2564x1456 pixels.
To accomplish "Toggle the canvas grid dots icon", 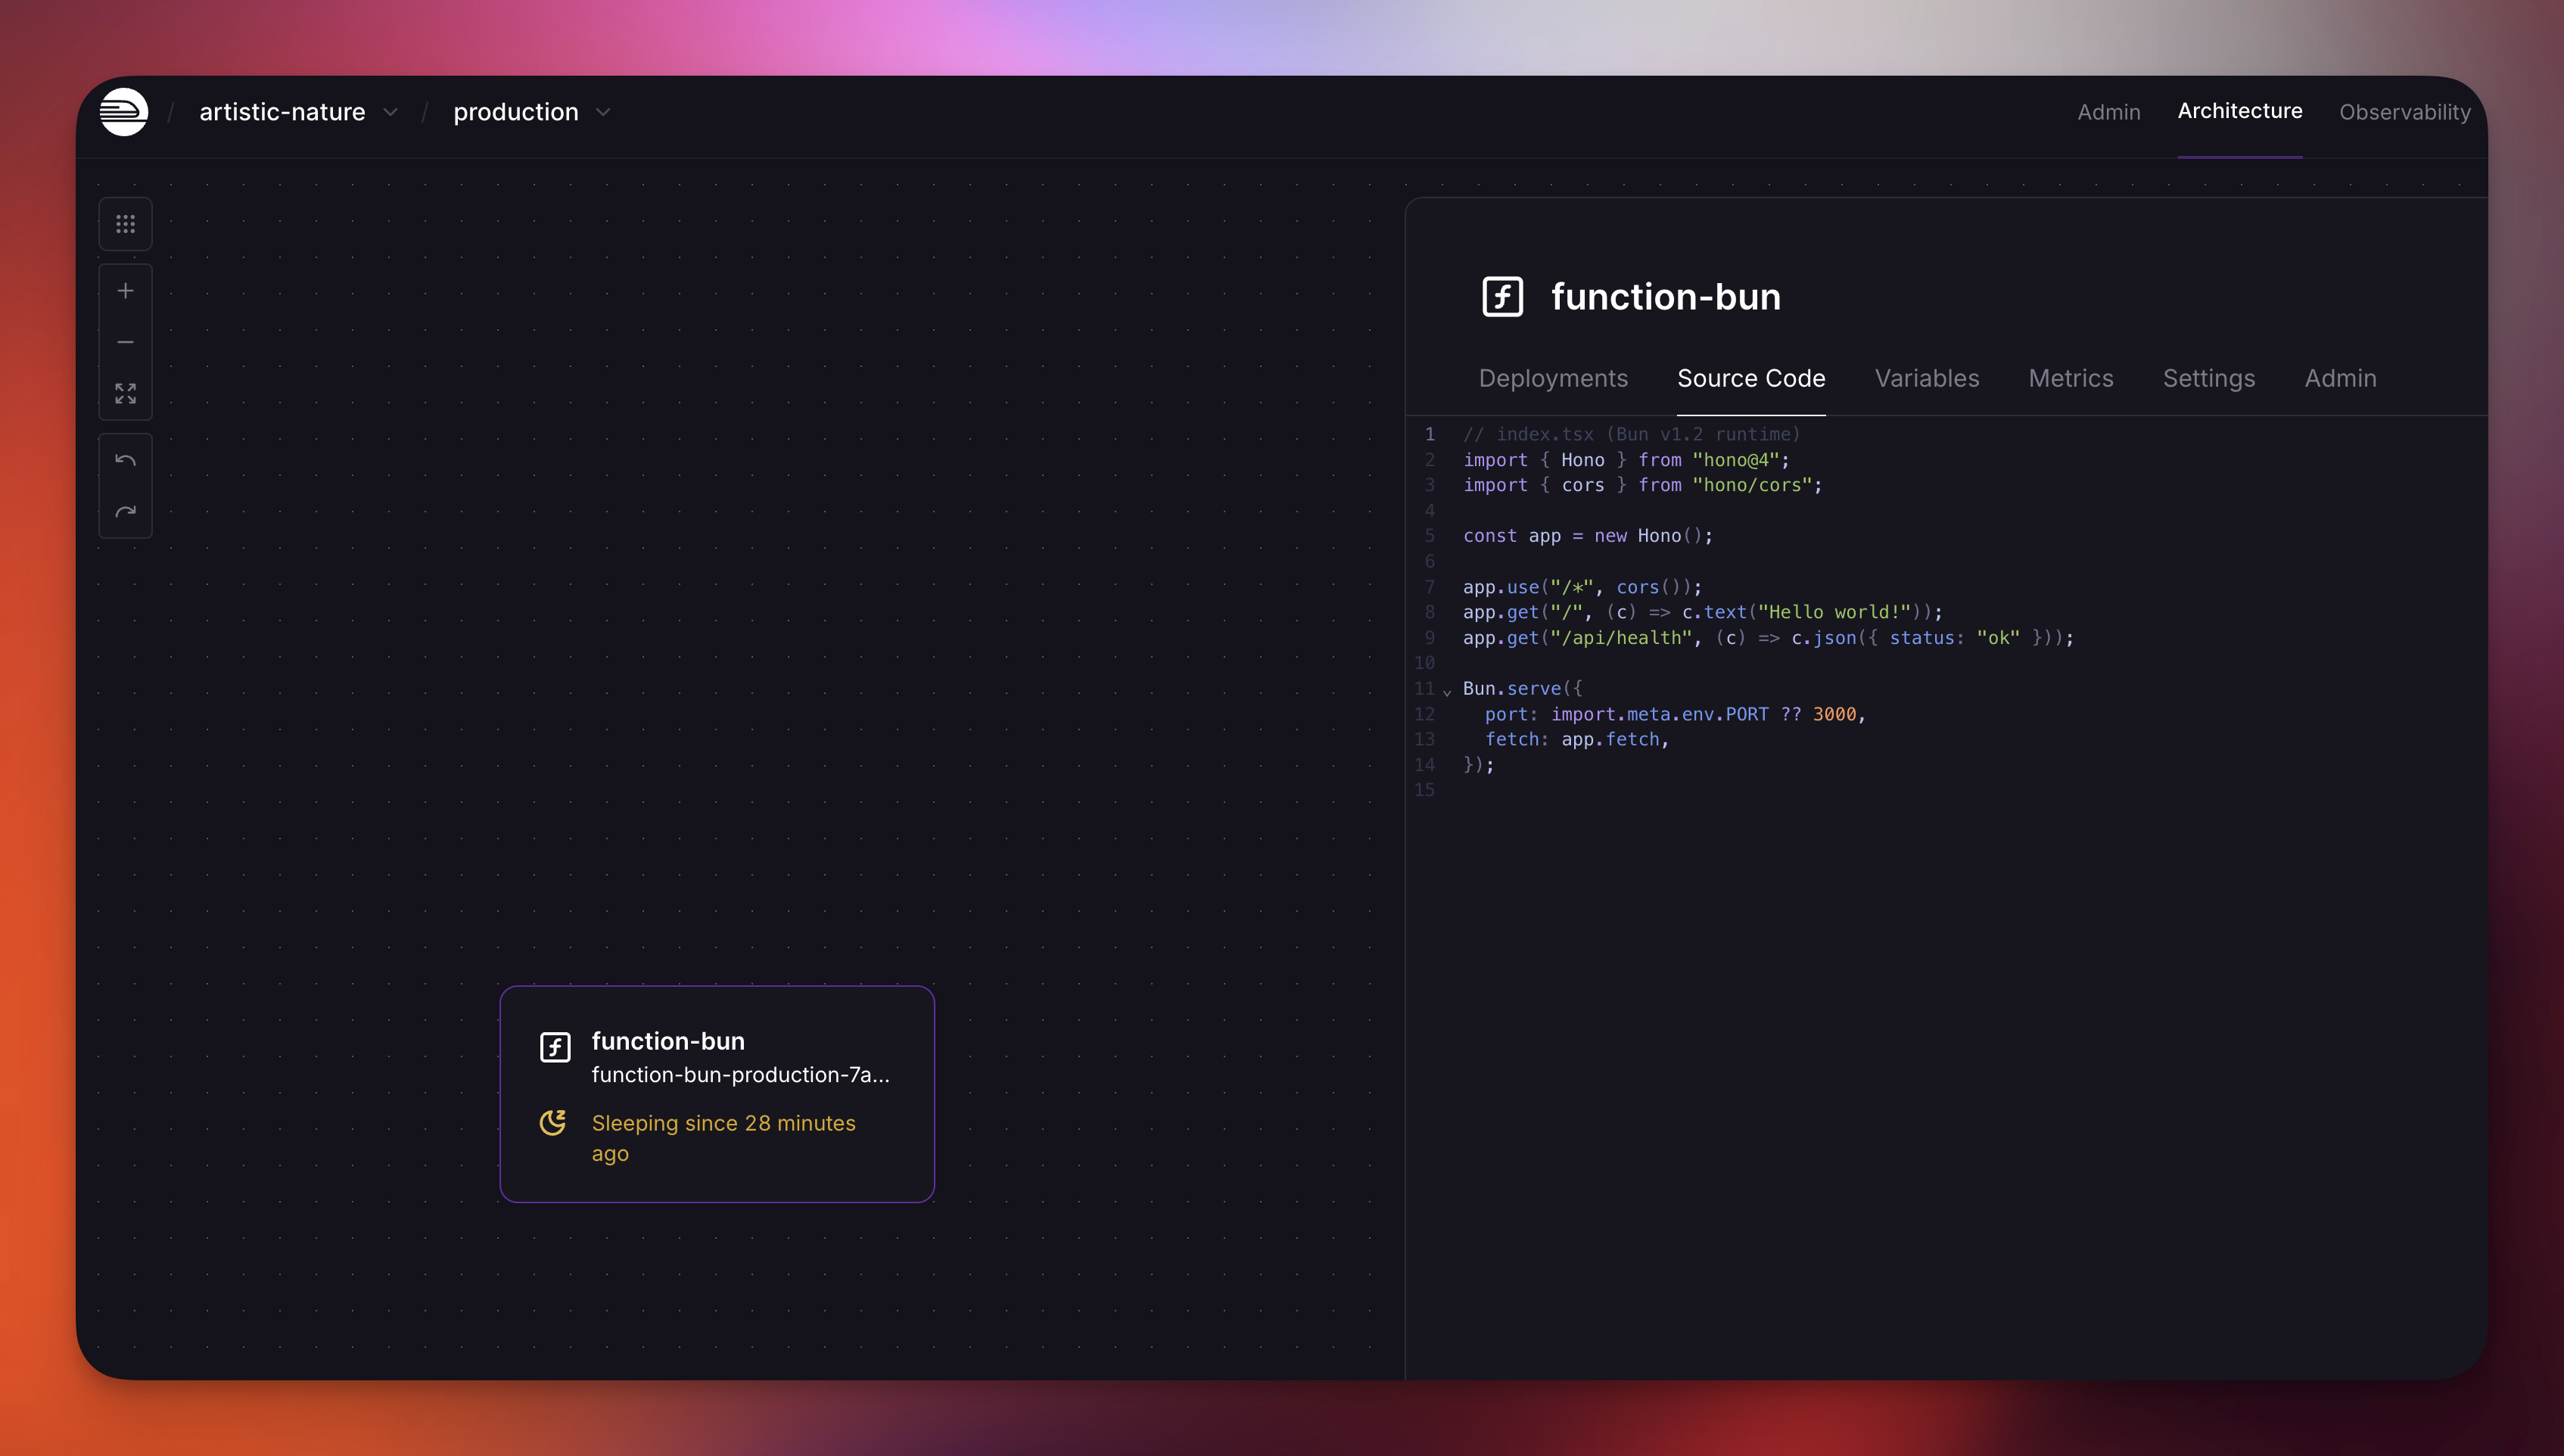I will 125,224.
